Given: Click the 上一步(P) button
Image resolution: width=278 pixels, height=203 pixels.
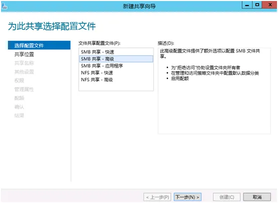Looking at the screenshot, I should tap(157, 197).
